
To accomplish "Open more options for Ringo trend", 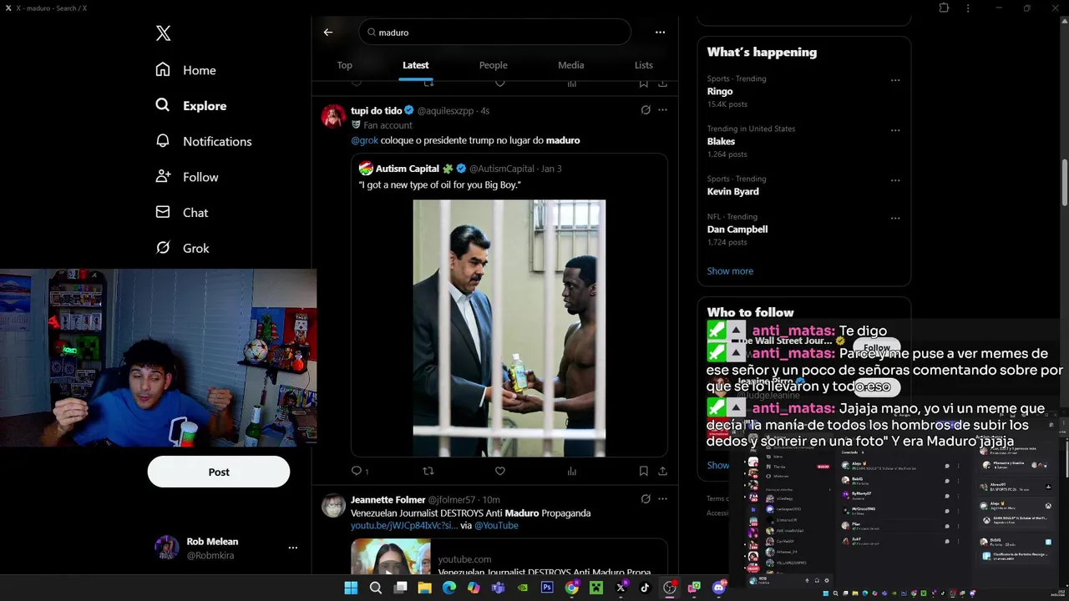I will pyautogui.click(x=895, y=80).
